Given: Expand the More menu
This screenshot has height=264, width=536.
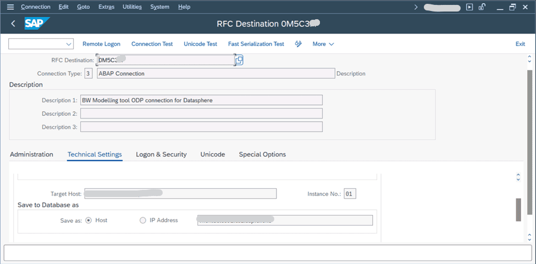Looking at the screenshot, I should (x=323, y=44).
